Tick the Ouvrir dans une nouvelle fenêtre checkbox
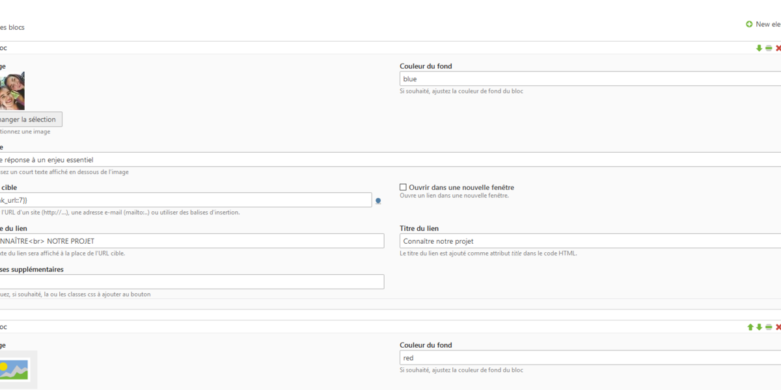781x390 pixels. coord(403,187)
